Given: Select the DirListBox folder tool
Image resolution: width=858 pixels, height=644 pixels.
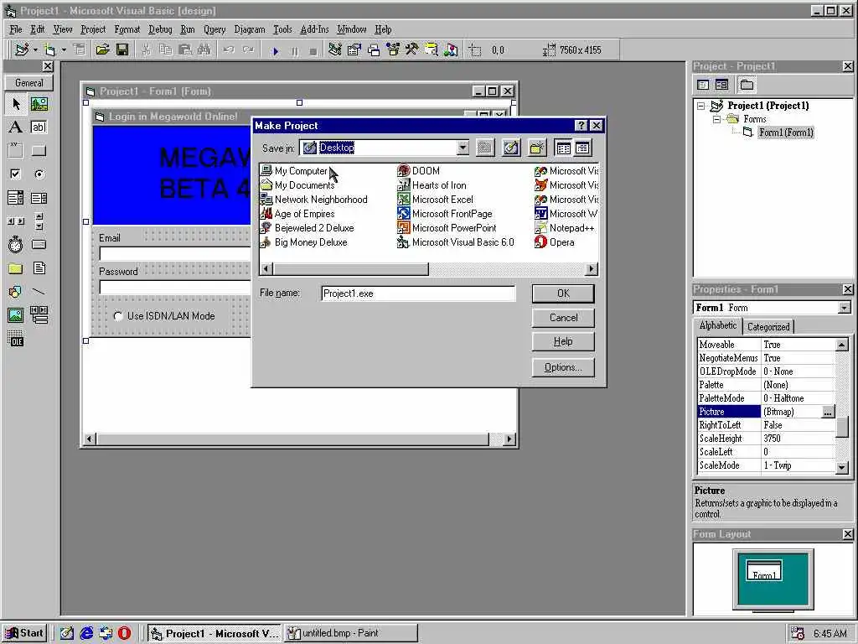Looking at the screenshot, I should (16, 267).
